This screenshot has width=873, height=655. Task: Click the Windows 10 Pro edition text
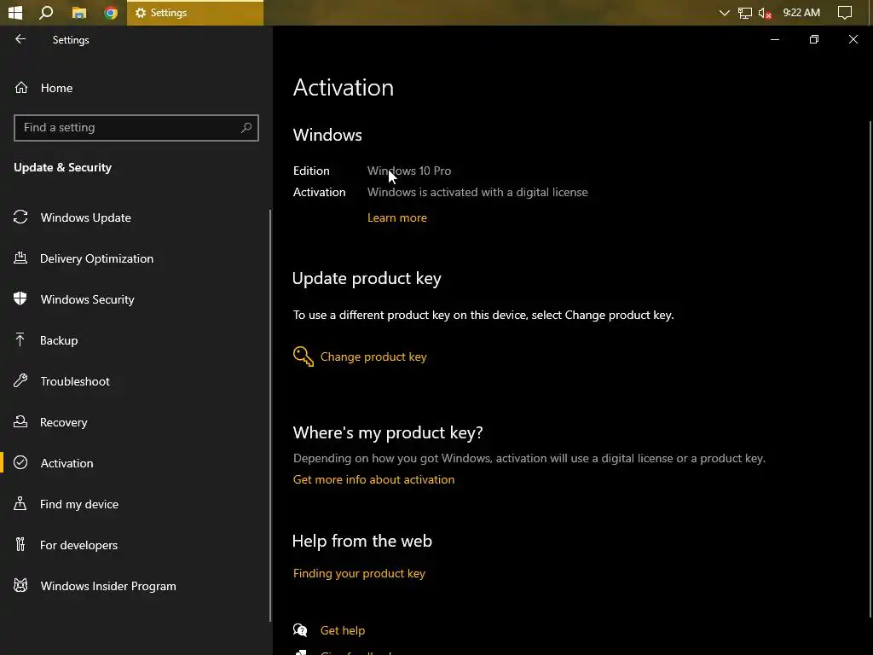click(x=409, y=171)
